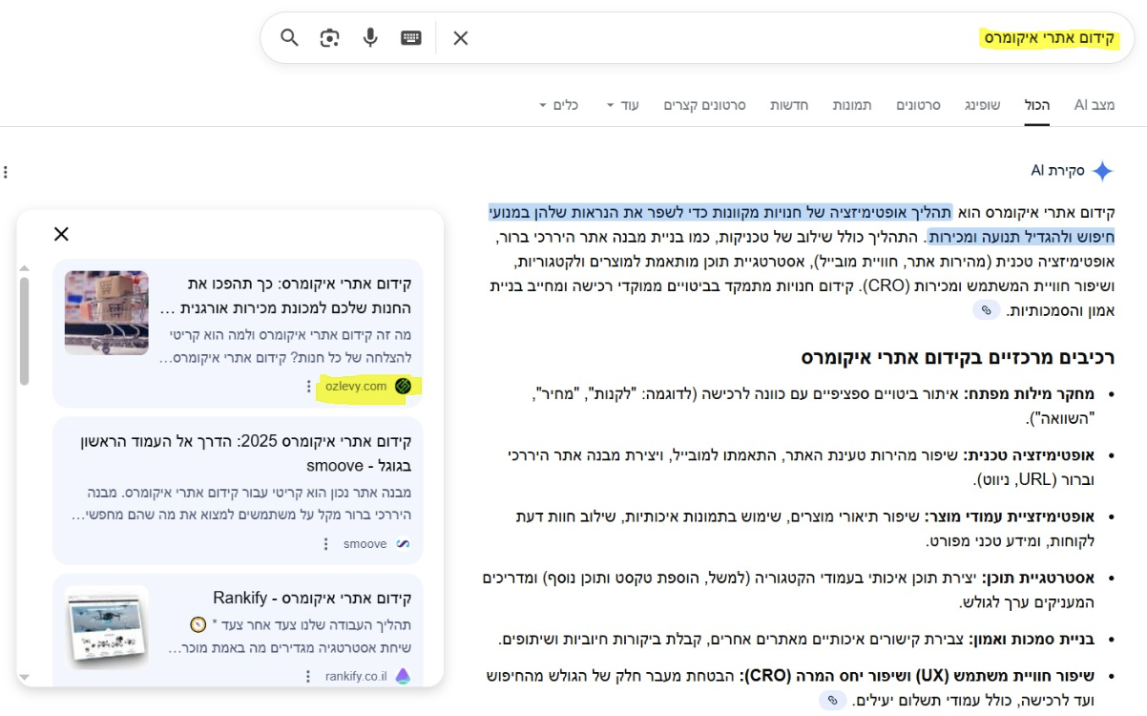Screen dimensions: 1147x716
Task: Switch to the תמונות images tab
Action: [851, 105]
